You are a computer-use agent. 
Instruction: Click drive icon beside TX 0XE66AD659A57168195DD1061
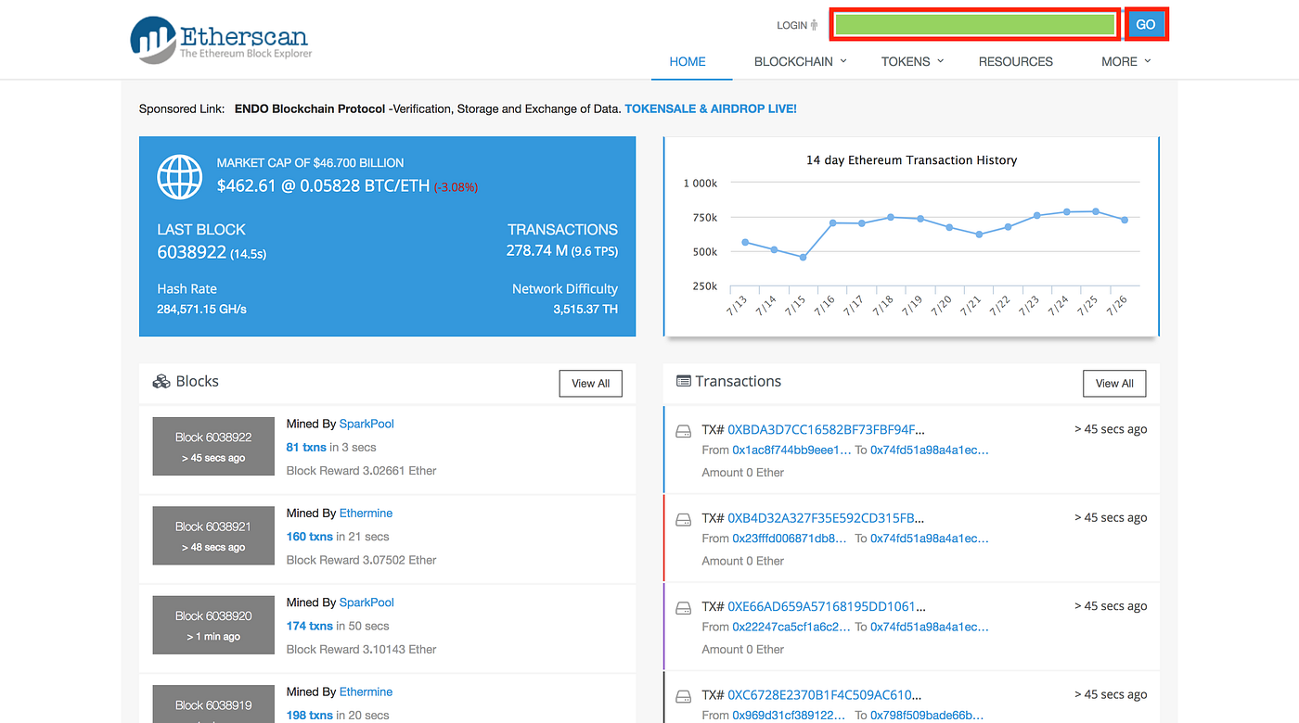click(x=684, y=608)
